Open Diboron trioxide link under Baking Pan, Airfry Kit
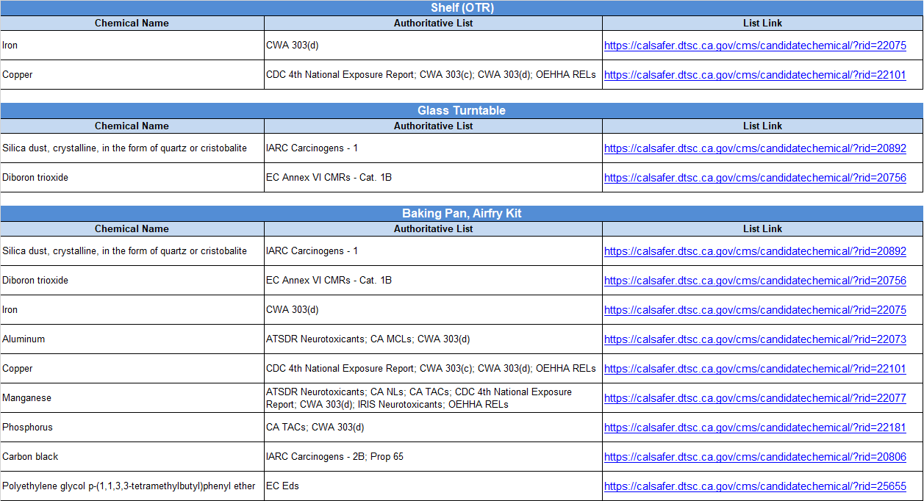924x501 pixels. pyautogui.click(x=755, y=281)
